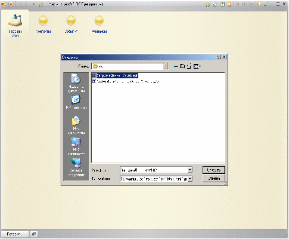The width and height of the screenshot is (289, 239).
Task: Open the Desktop section with lamp icon
Action: point(15,25)
